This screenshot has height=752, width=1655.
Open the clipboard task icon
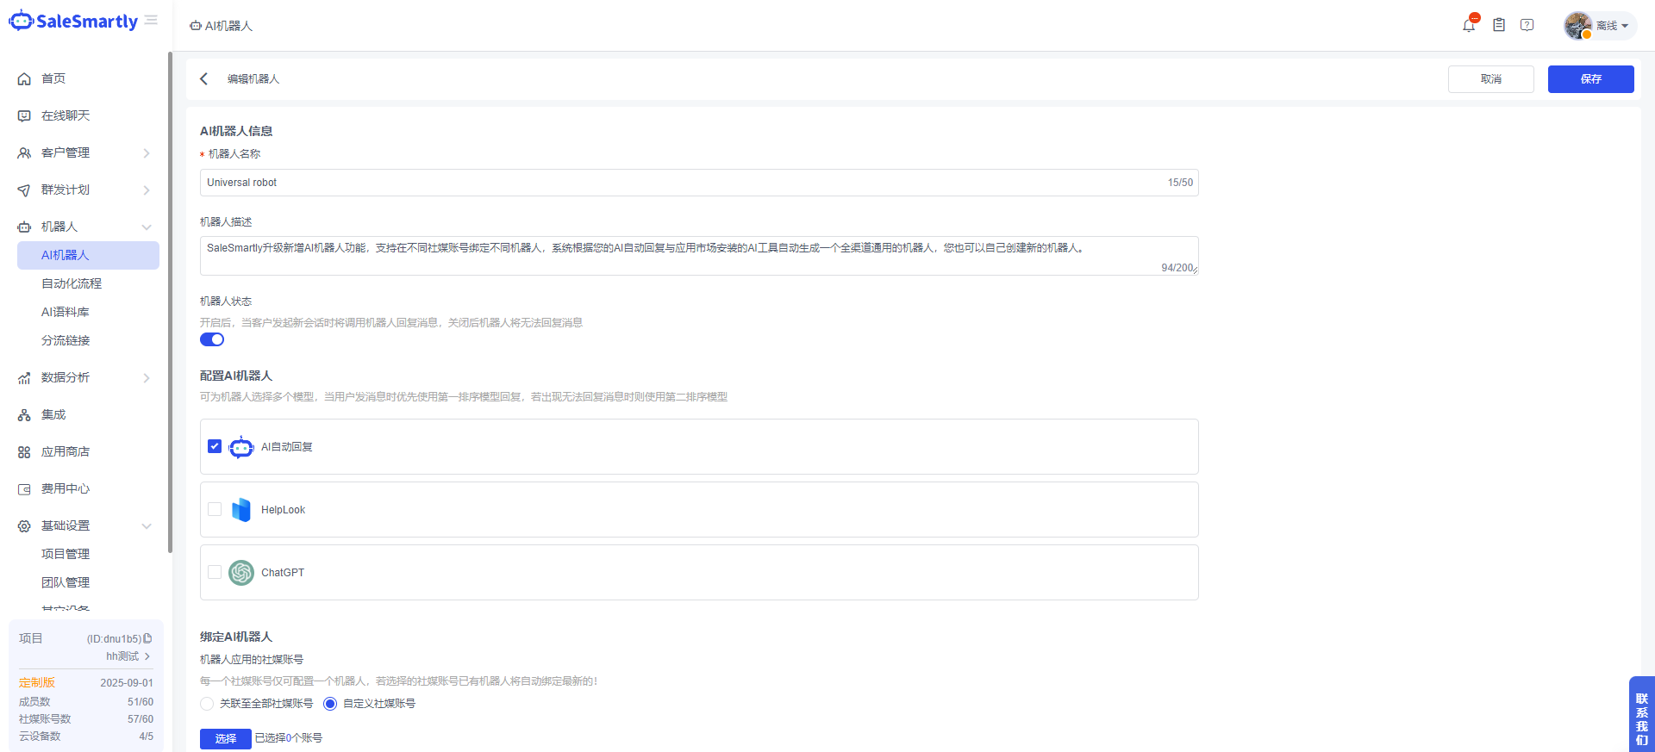coord(1499,25)
